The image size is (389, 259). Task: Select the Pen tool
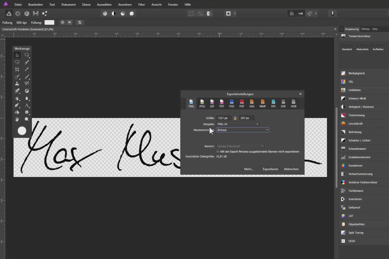(x=17, y=105)
